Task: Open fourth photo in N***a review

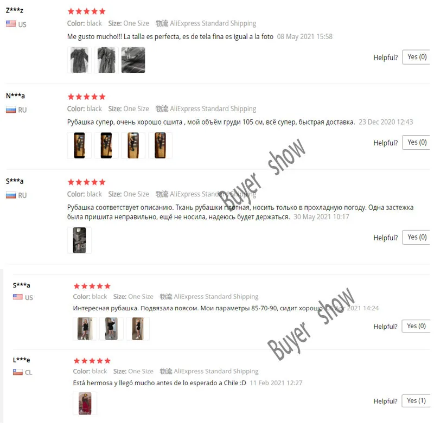Action: pos(160,145)
